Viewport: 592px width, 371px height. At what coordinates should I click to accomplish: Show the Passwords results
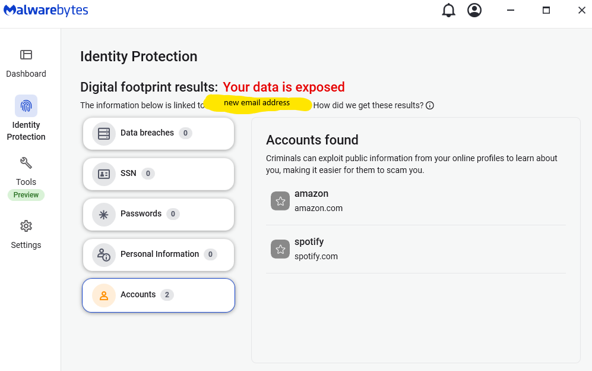pos(159,214)
